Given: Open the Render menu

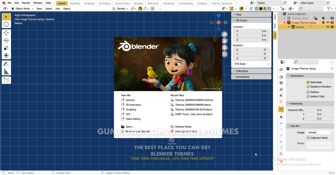Looking at the screenshot, I should [x=26, y=3].
